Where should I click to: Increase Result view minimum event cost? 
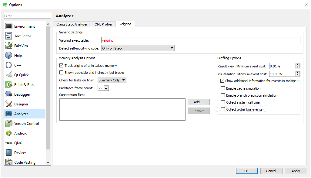tap(298, 65)
